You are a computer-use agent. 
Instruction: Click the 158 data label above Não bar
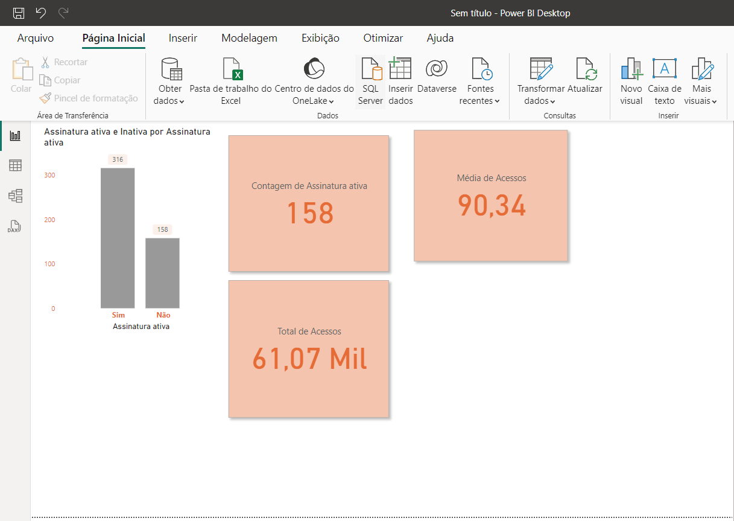[163, 229]
